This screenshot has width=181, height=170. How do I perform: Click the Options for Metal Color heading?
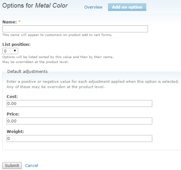pyautogui.click(x=35, y=6)
